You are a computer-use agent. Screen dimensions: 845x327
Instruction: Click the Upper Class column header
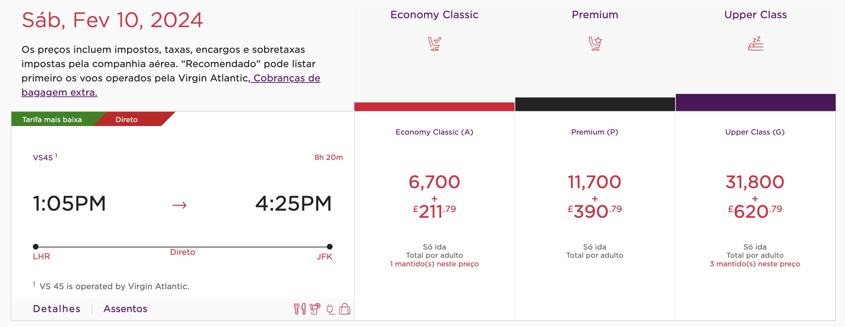755,15
